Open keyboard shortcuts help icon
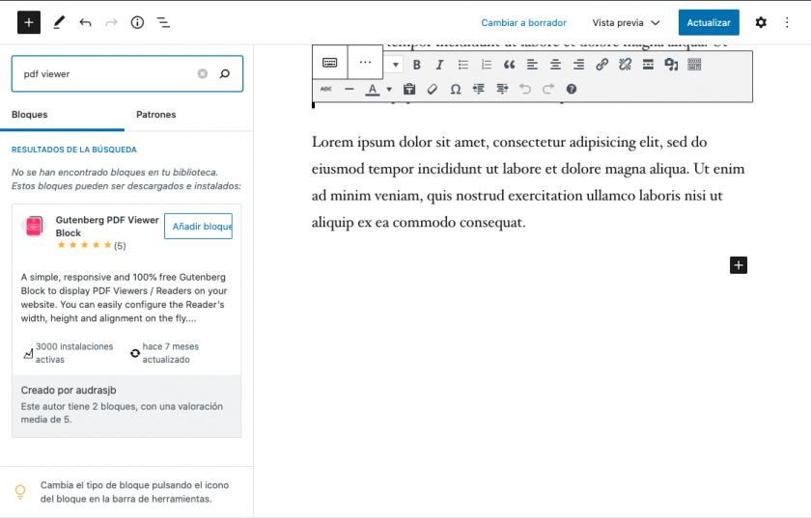The width and height of the screenshot is (811, 518). (x=571, y=89)
